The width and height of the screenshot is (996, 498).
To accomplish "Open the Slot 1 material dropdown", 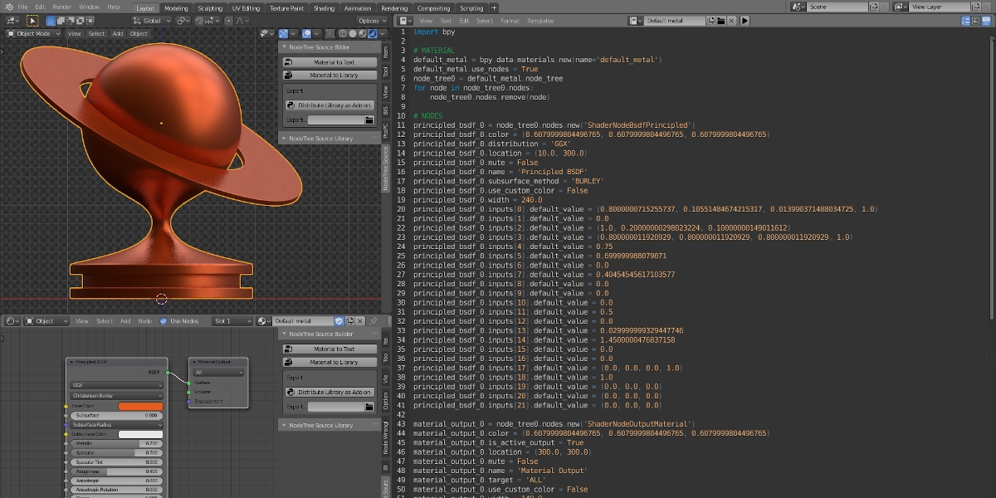I will pos(232,321).
